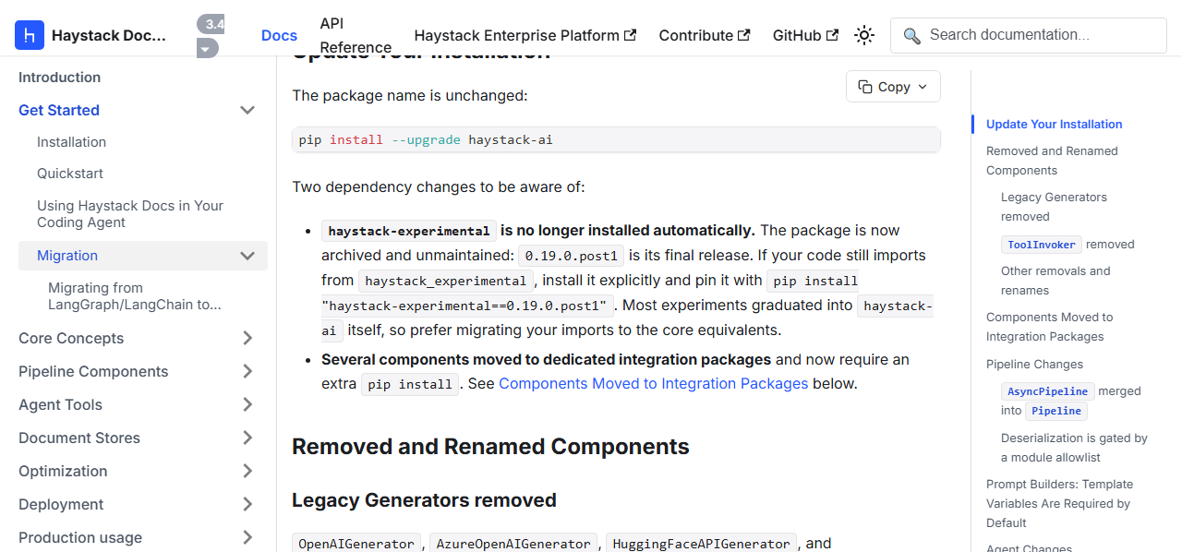Jump to Update Your Installation in TOC
This screenshot has height=552, width=1182.
[1055, 125]
